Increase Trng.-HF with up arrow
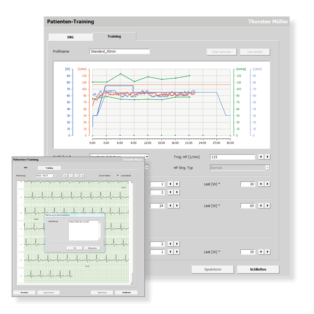The width and height of the screenshot is (314, 314). (267, 156)
